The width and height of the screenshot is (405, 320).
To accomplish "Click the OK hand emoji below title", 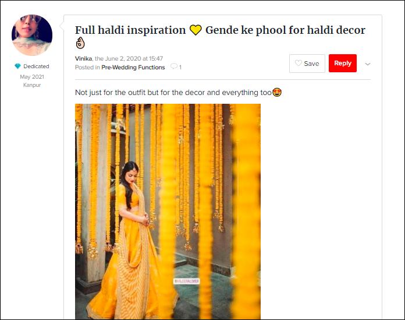I will pos(80,43).
